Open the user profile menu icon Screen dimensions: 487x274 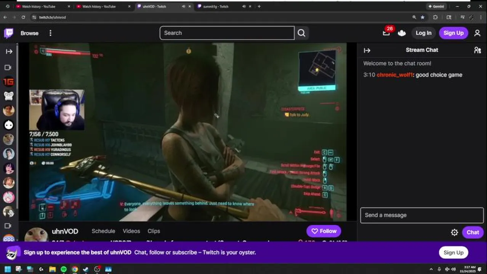click(477, 33)
